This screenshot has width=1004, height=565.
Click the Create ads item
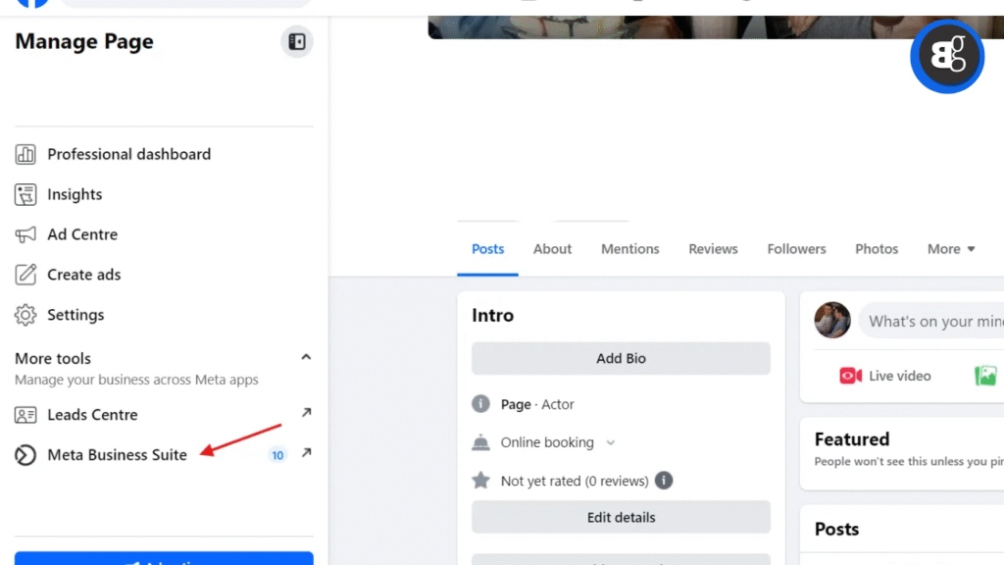[x=84, y=275]
